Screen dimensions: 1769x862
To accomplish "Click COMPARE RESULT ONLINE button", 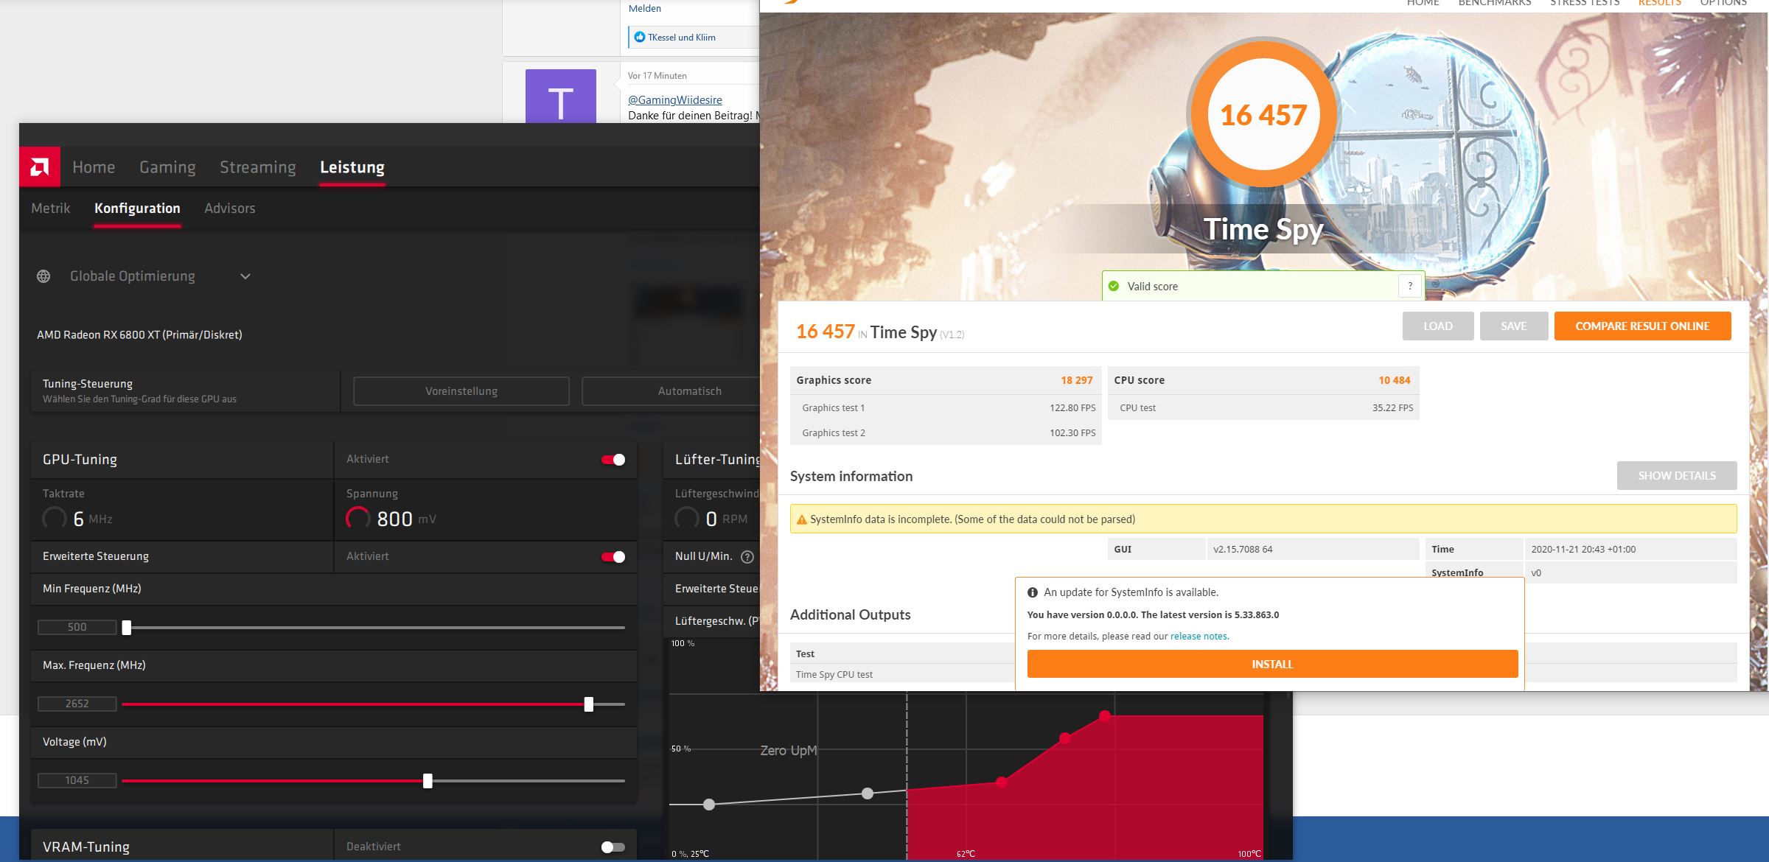I will pyautogui.click(x=1642, y=326).
